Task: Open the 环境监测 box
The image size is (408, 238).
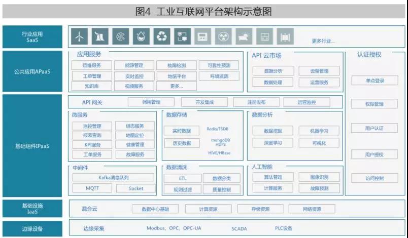Action: click(219, 76)
